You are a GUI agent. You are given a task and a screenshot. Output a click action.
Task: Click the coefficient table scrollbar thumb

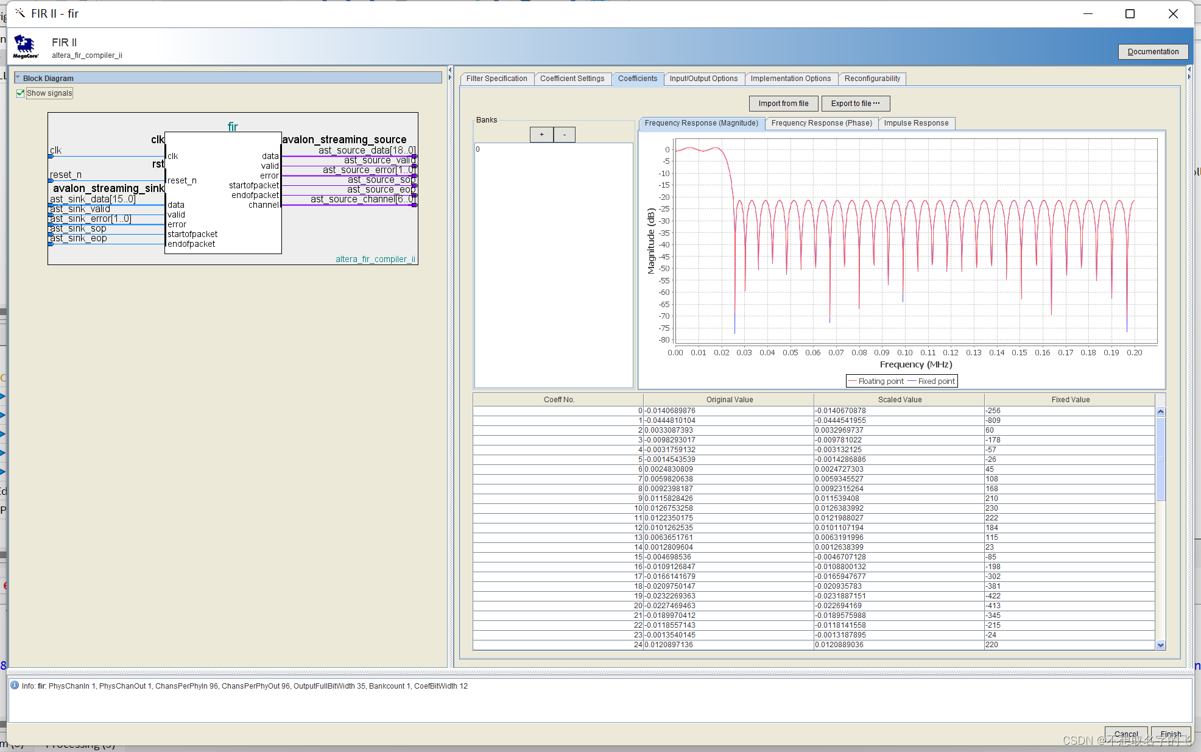click(x=1160, y=459)
